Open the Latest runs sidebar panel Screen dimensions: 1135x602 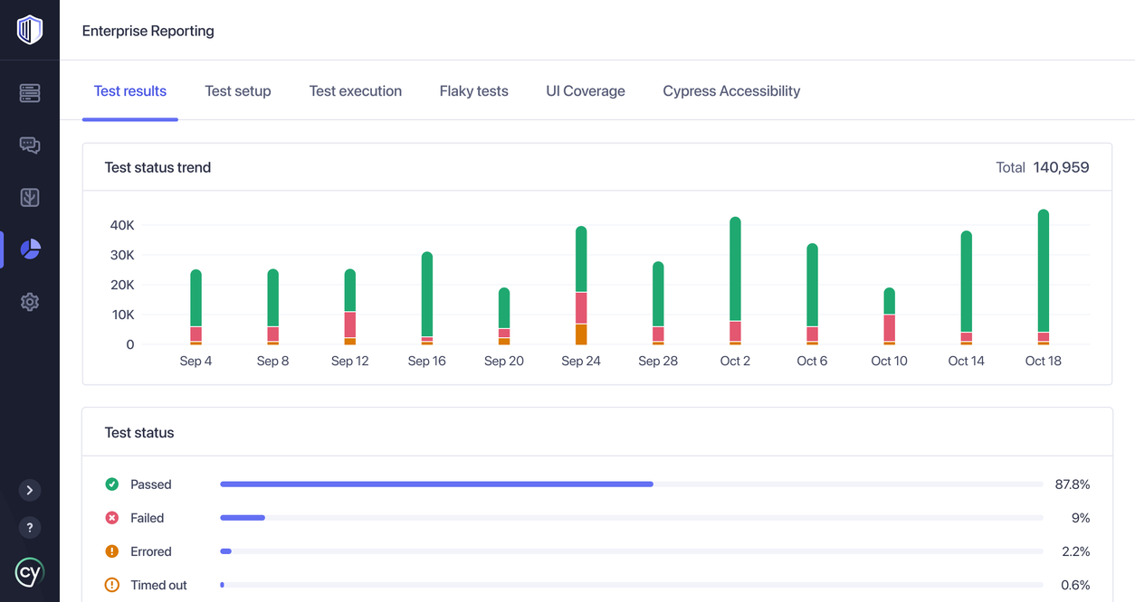pyautogui.click(x=30, y=92)
